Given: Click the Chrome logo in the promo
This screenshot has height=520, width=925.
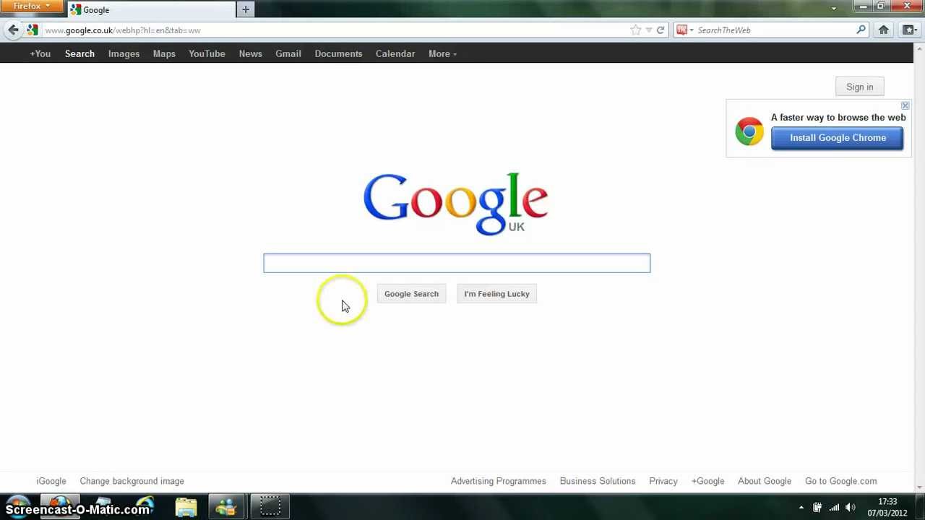Looking at the screenshot, I should (749, 131).
